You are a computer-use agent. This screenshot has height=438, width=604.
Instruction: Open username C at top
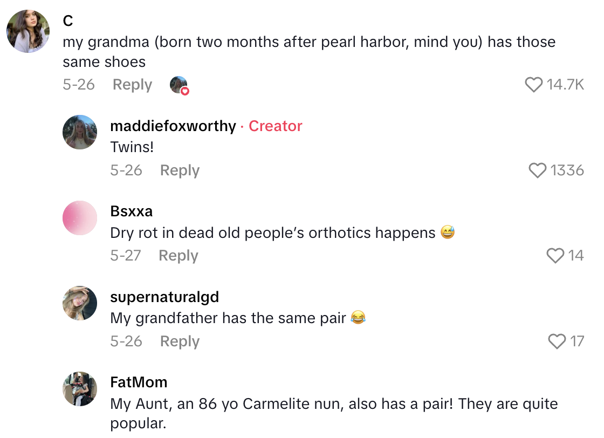[68, 21]
